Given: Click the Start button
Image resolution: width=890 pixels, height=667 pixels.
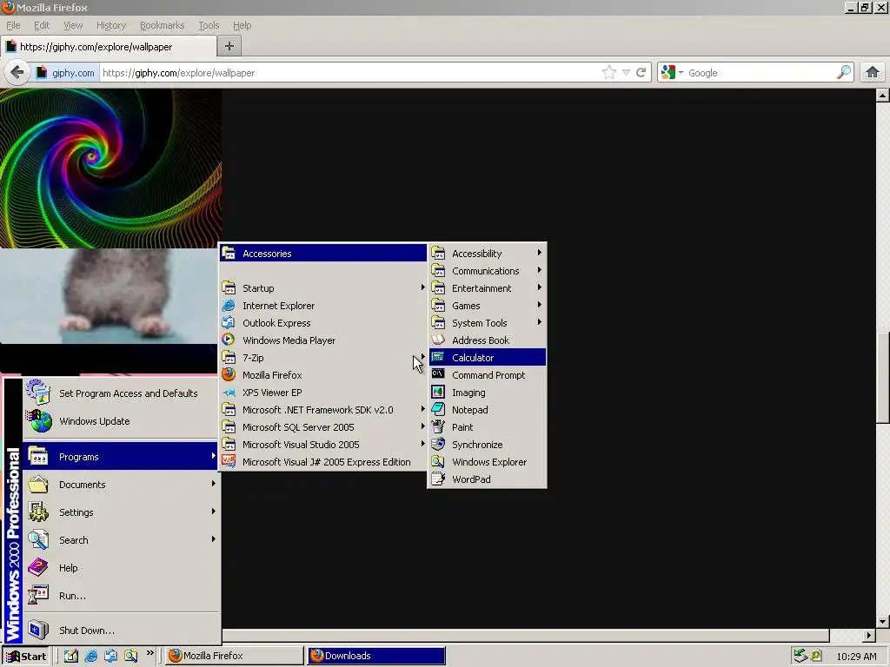Looking at the screenshot, I should pyautogui.click(x=27, y=657).
